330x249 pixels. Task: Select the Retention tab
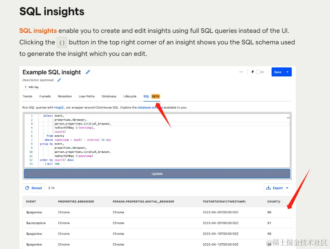65,96
